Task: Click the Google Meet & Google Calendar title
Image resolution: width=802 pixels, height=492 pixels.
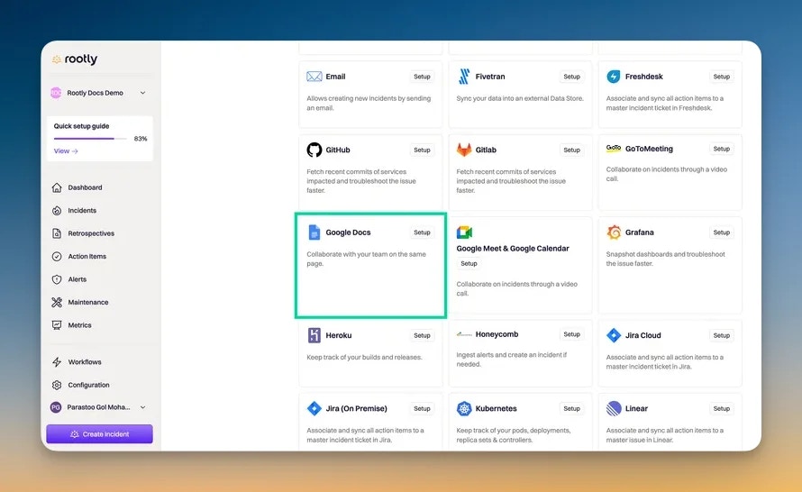Action: (513, 249)
